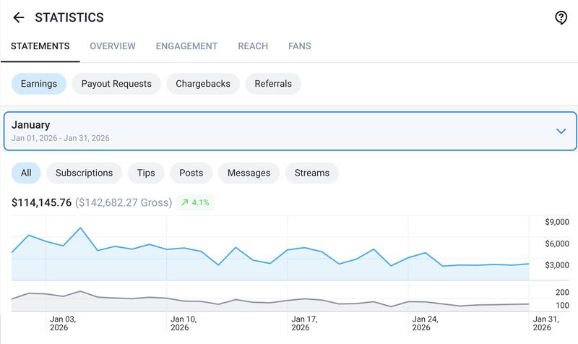Open the help question mark icon
The height and width of the screenshot is (344, 578).
click(561, 17)
